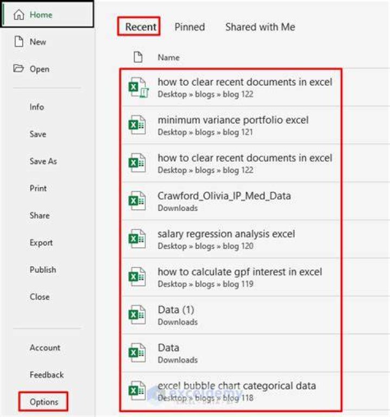The image size is (390, 417).
Task: Select the Recent tab
Action: pos(140,27)
